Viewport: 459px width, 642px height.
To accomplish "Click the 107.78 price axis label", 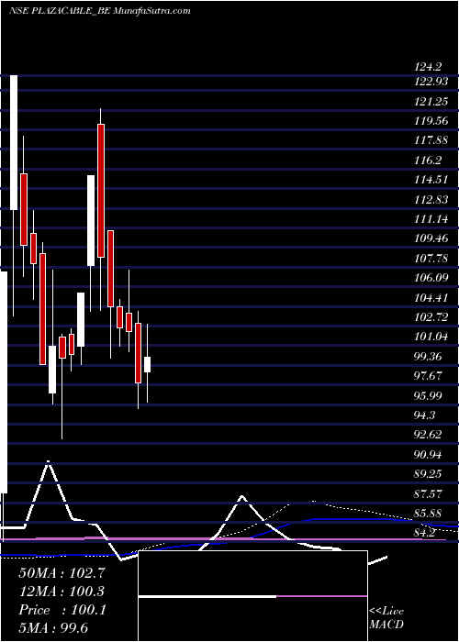I will pos(431,258).
